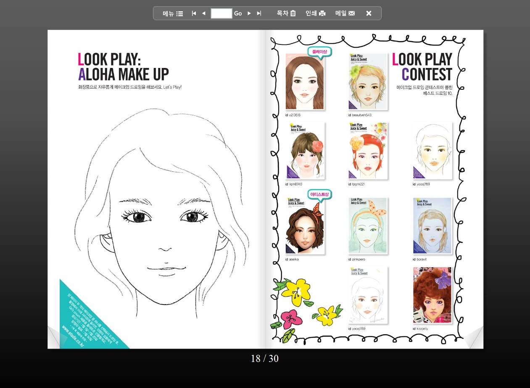
Task: Select drawing thumbnail by id v213516
Action: pos(305,82)
